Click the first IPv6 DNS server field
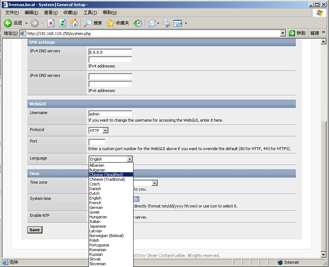This screenshot has width=329, height=267. click(111, 76)
